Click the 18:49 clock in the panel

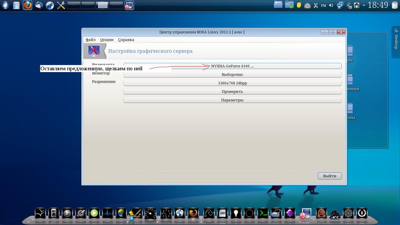[378, 5]
